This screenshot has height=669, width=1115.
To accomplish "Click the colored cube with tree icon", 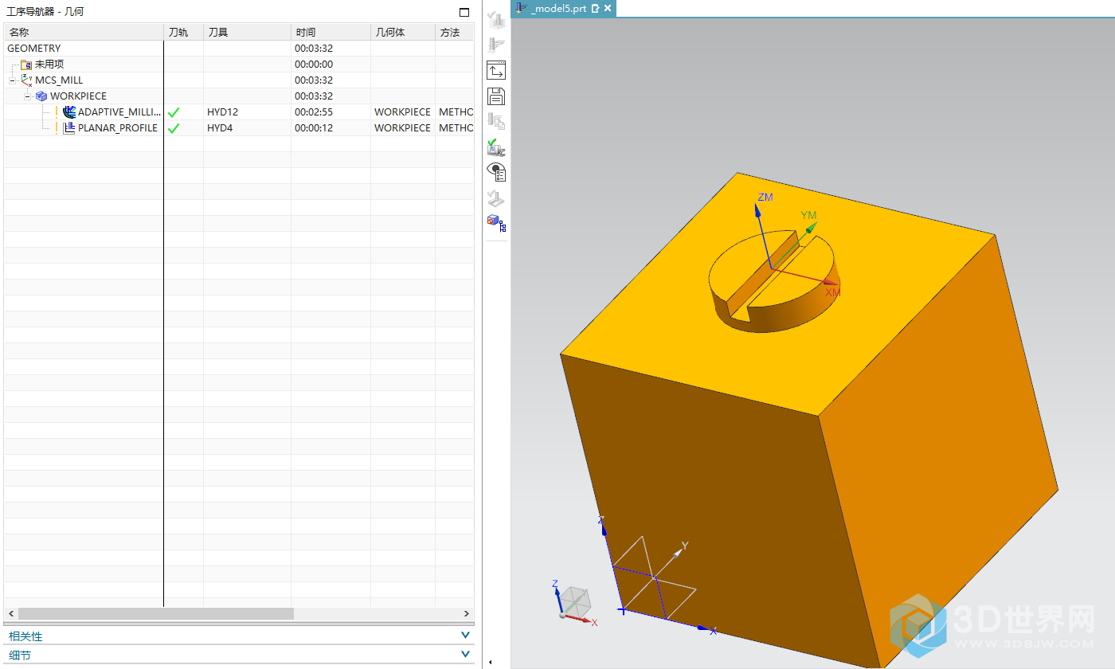I will pyautogui.click(x=496, y=223).
